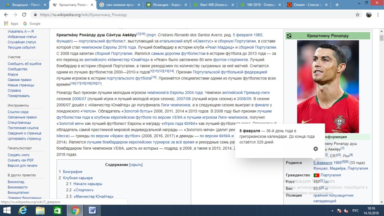Open the Windows Store taskbar icon
Screen dimensions: 384x216
point(57,210)
